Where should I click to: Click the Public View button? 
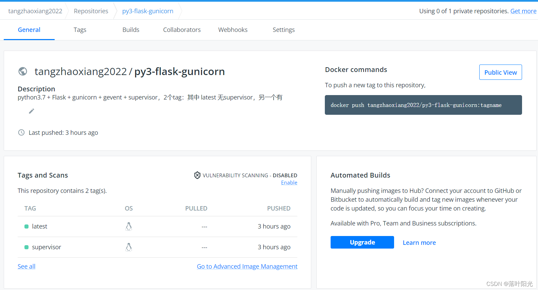click(501, 72)
